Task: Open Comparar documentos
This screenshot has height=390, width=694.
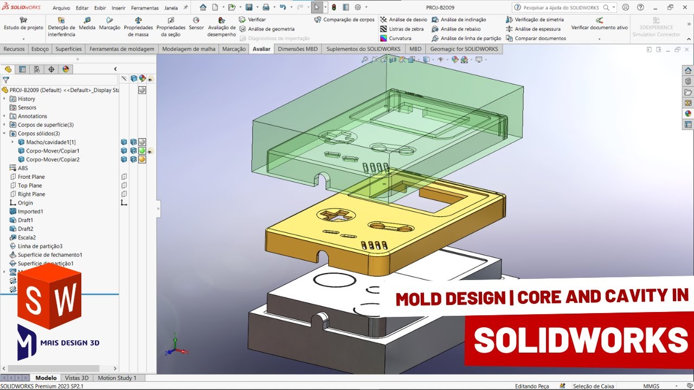Action: click(x=536, y=38)
